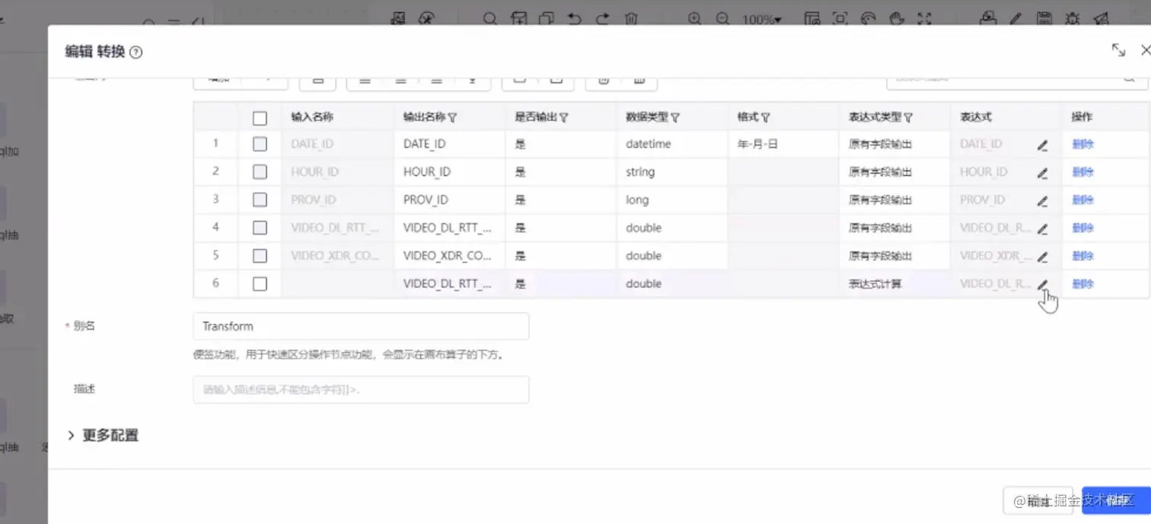Image resolution: width=1151 pixels, height=524 pixels.
Task: Click the redo arrow in the background toolbar
Action: point(602,19)
